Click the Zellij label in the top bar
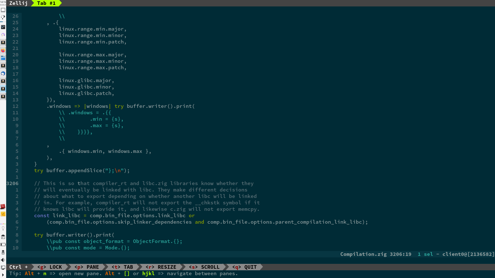This screenshot has height=278, width=495. 18,3
